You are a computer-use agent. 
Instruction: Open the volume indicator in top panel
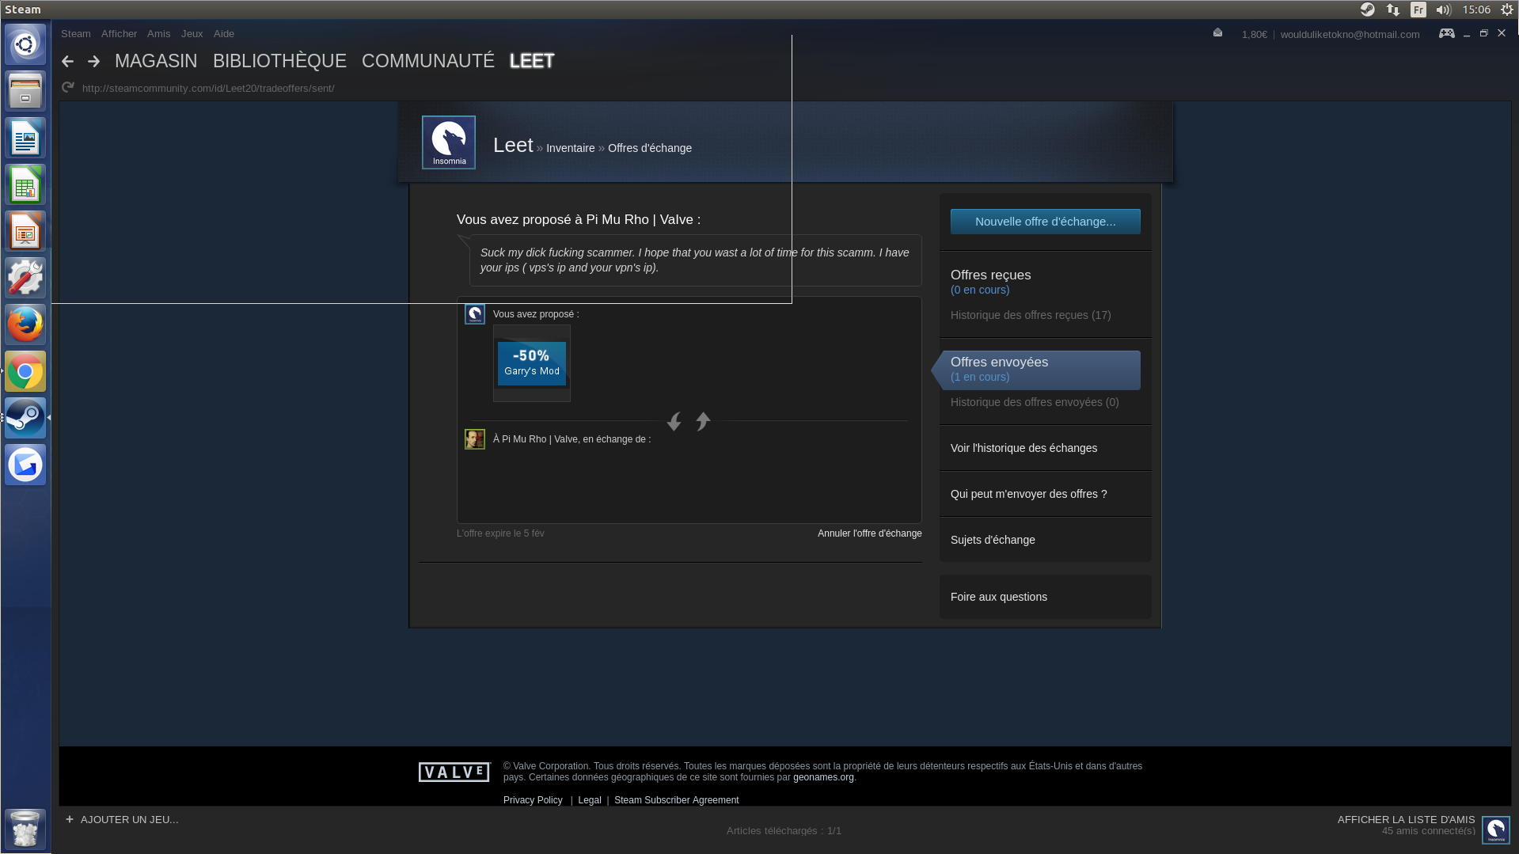click(x=1443, y=9)
